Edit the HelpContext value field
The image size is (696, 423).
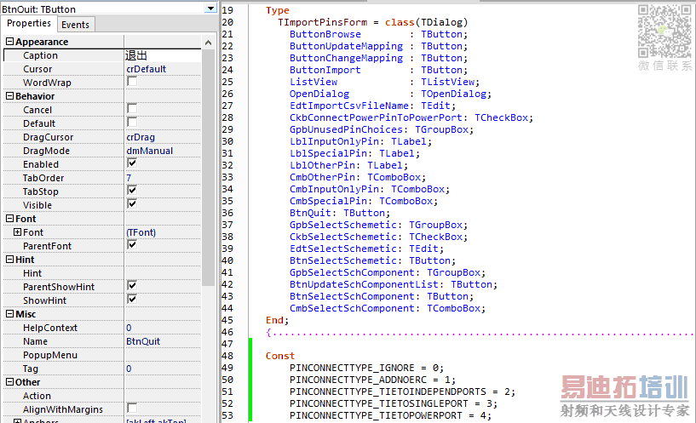tap(163, 328)
